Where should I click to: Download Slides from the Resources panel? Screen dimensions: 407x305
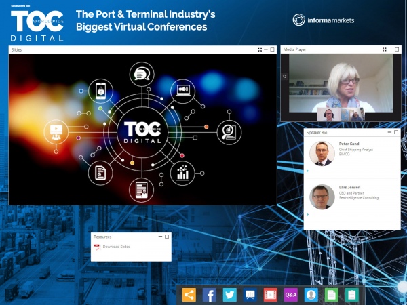point(117,247)
